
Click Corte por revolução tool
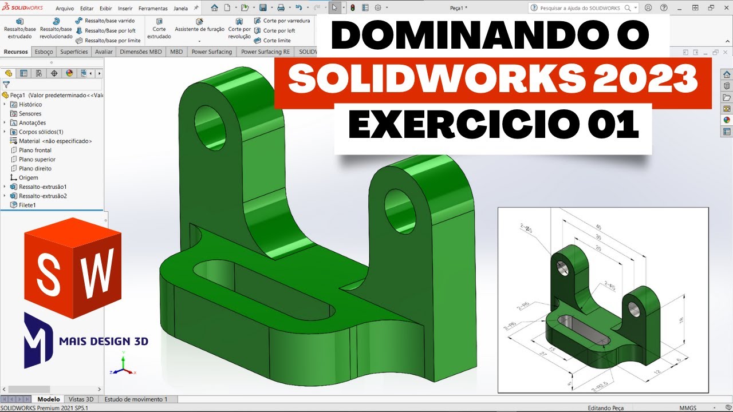click(239, 29)
